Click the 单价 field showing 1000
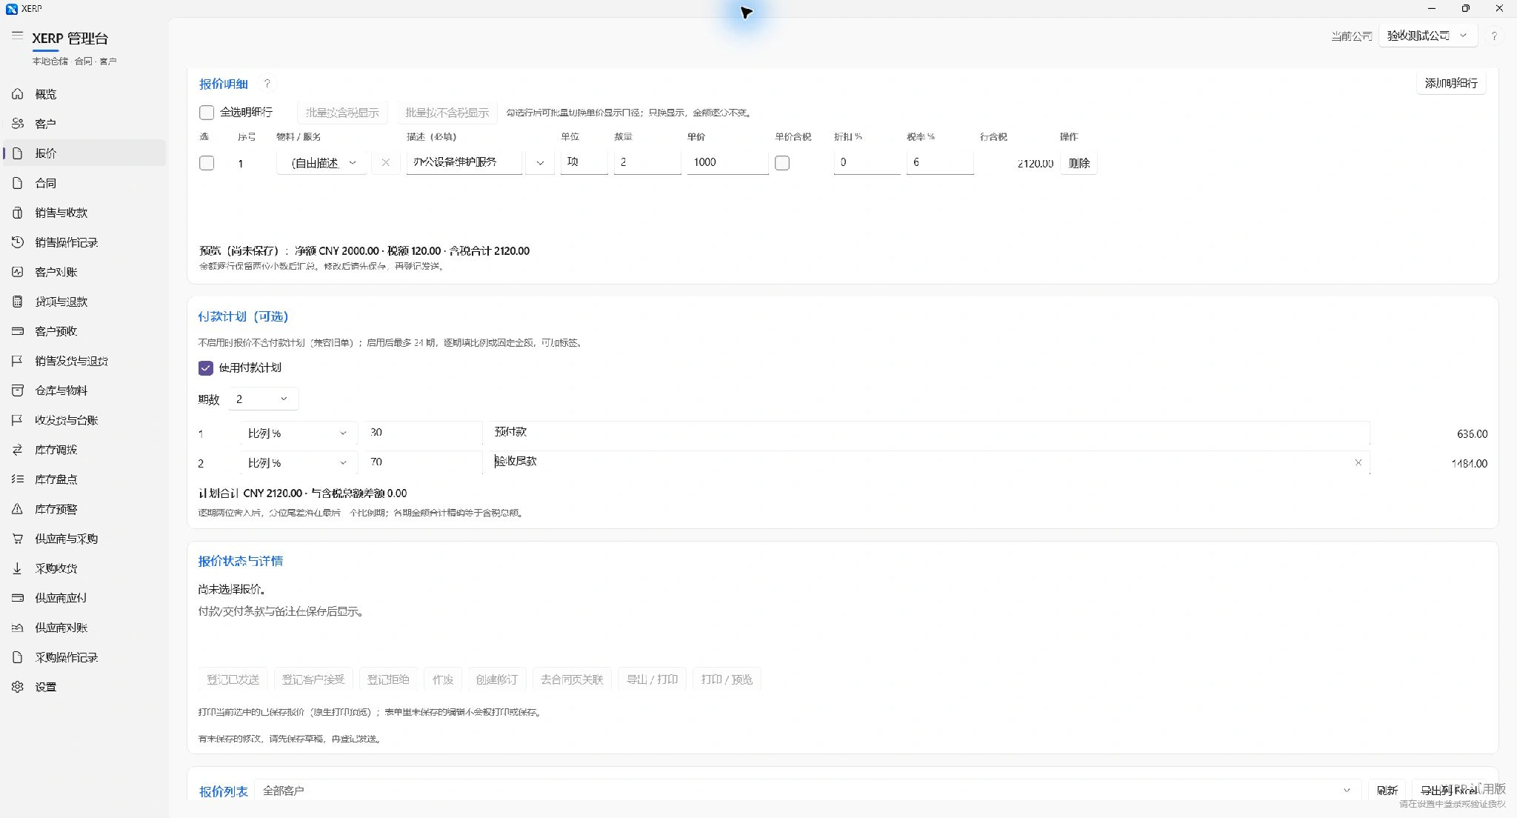Screen dimensions: 1517x818 tap(727, 162)
